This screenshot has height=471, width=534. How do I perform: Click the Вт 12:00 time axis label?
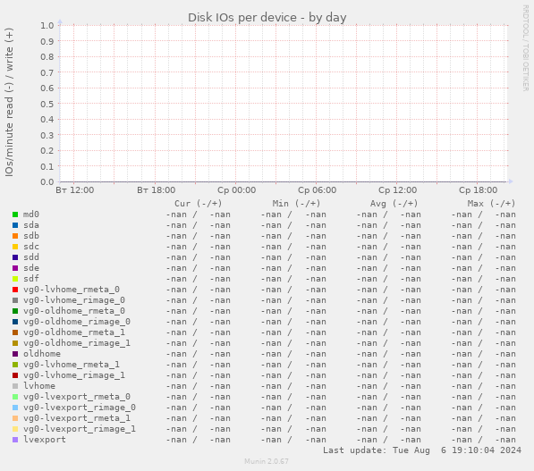point(75,189)
